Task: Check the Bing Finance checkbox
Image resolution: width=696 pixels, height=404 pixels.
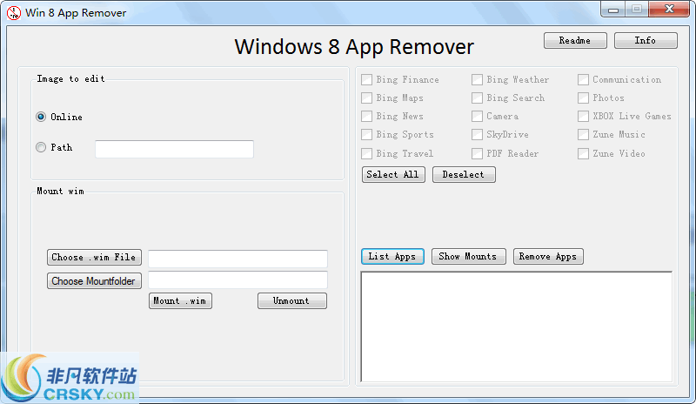Action: tap(366, 79)
